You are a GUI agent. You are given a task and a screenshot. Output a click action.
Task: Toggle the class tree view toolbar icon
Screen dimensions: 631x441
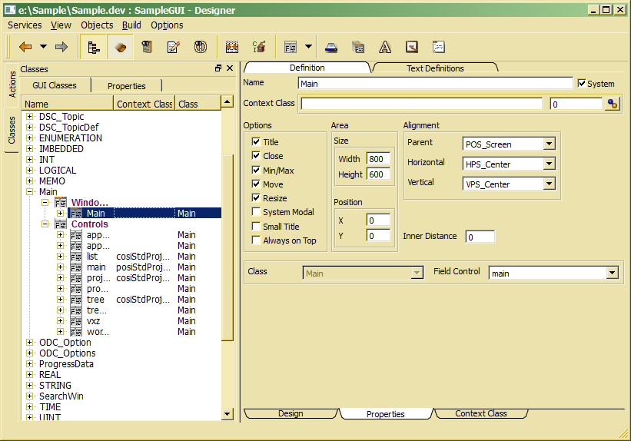[94, 47]
